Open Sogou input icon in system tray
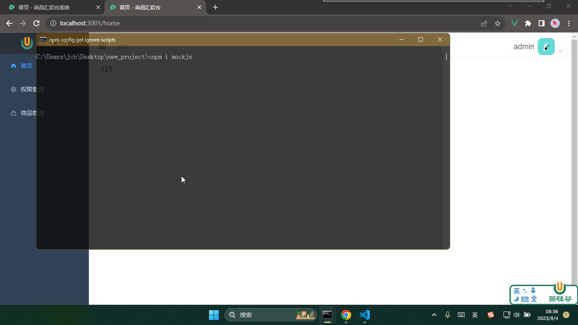578x325 pixels. [491, 315]
